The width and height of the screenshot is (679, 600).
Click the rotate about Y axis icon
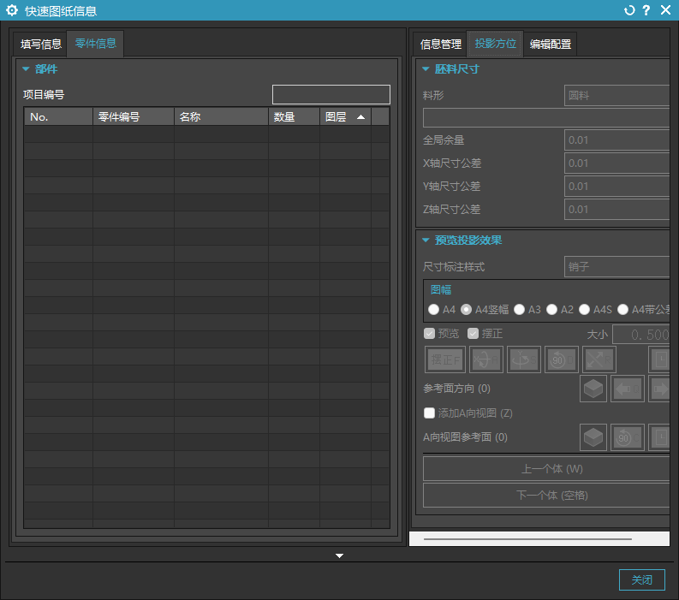[x=523, y=359]
